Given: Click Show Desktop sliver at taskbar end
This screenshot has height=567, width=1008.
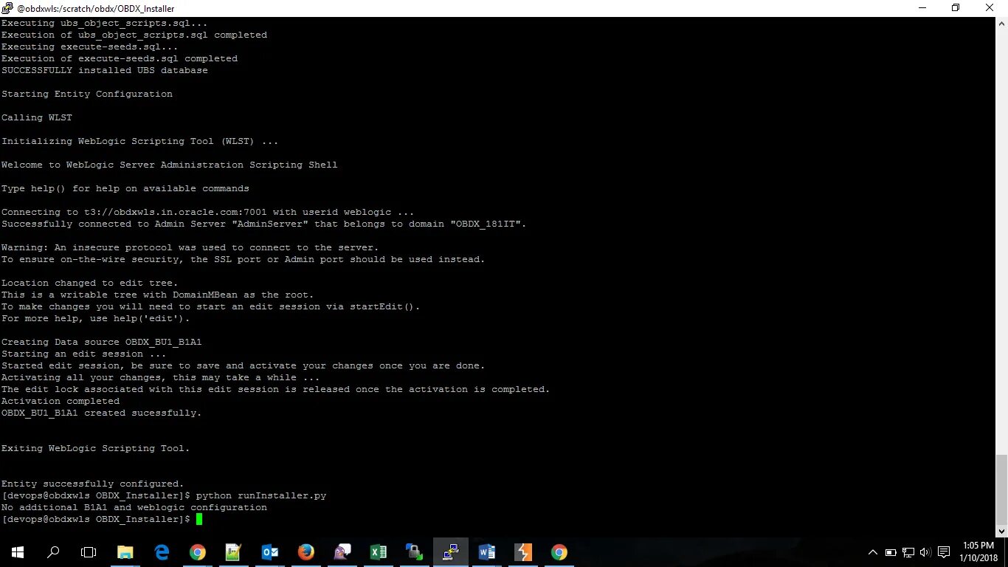Looking at the screenshot, I should click(x=1006, y=551).
